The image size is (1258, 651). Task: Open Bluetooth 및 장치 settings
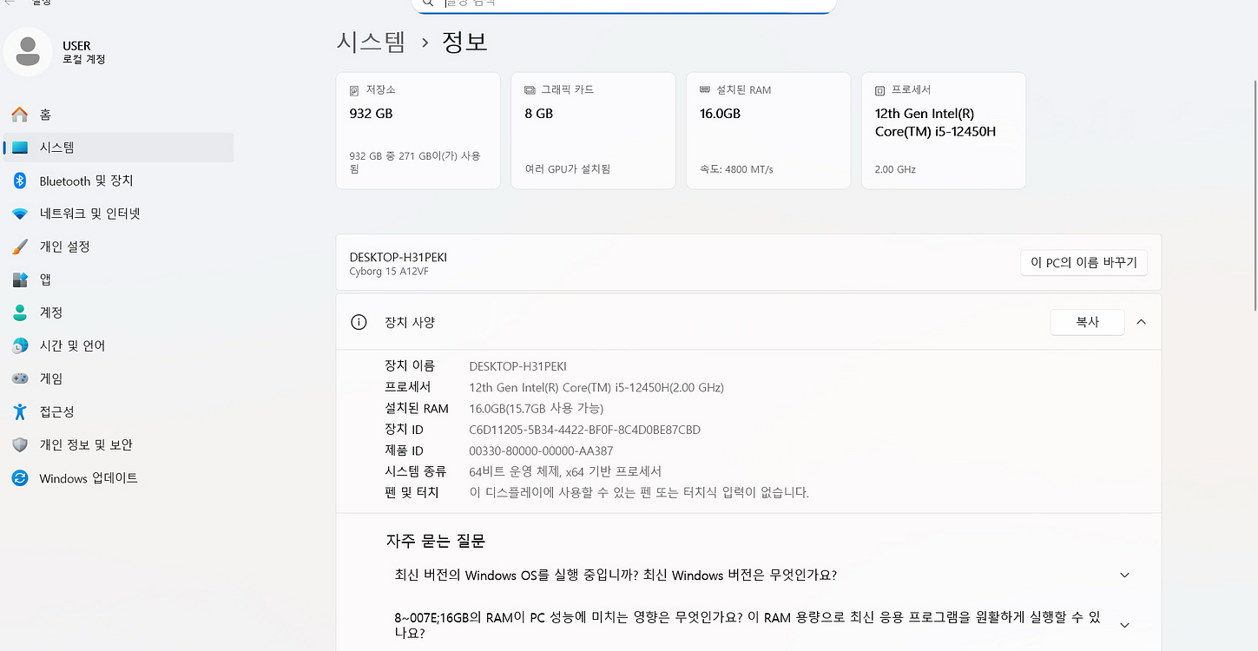[x=87, y=181]
